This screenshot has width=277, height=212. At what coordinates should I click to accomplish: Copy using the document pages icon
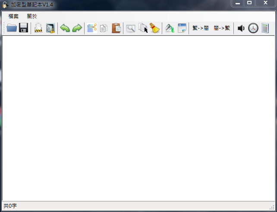point(104,28)
